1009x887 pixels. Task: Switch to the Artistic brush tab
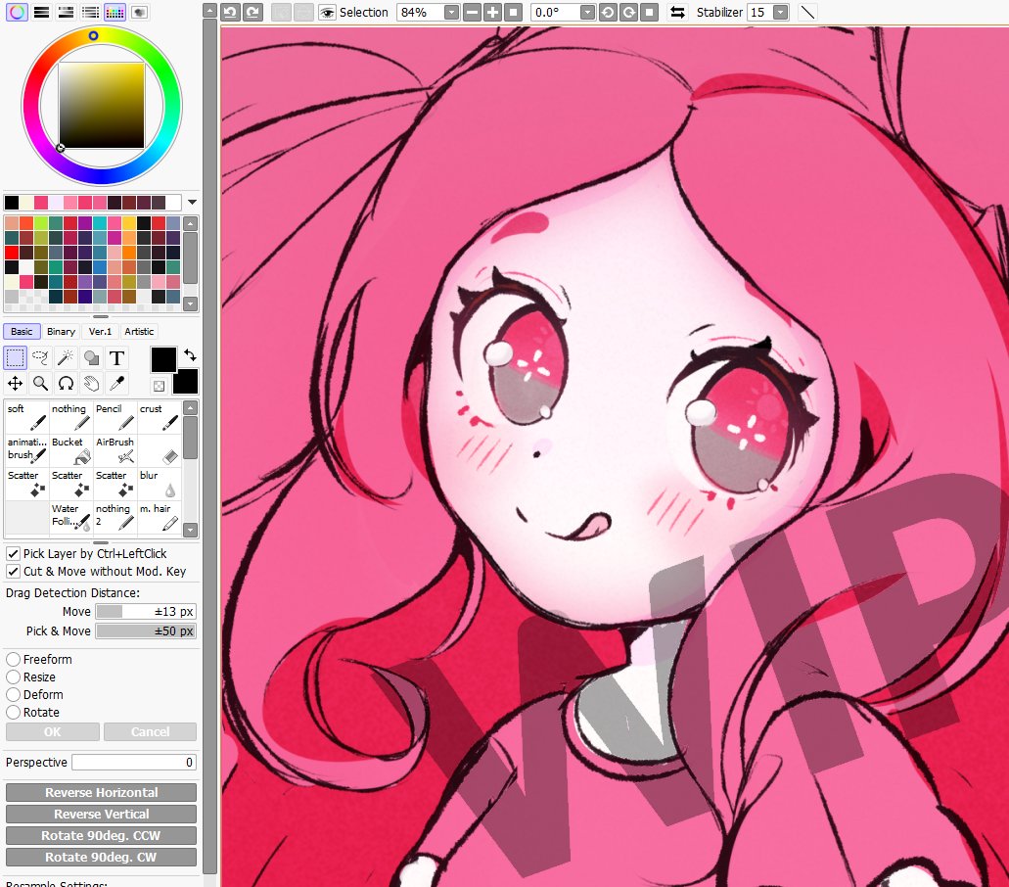point(139,332)
